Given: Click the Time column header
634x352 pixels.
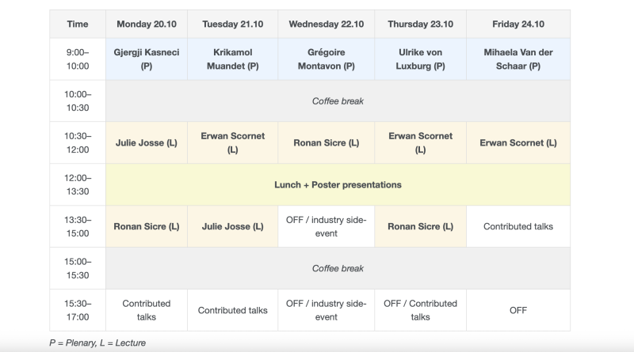Looking at the screenshot, I should tap(77, 24).
